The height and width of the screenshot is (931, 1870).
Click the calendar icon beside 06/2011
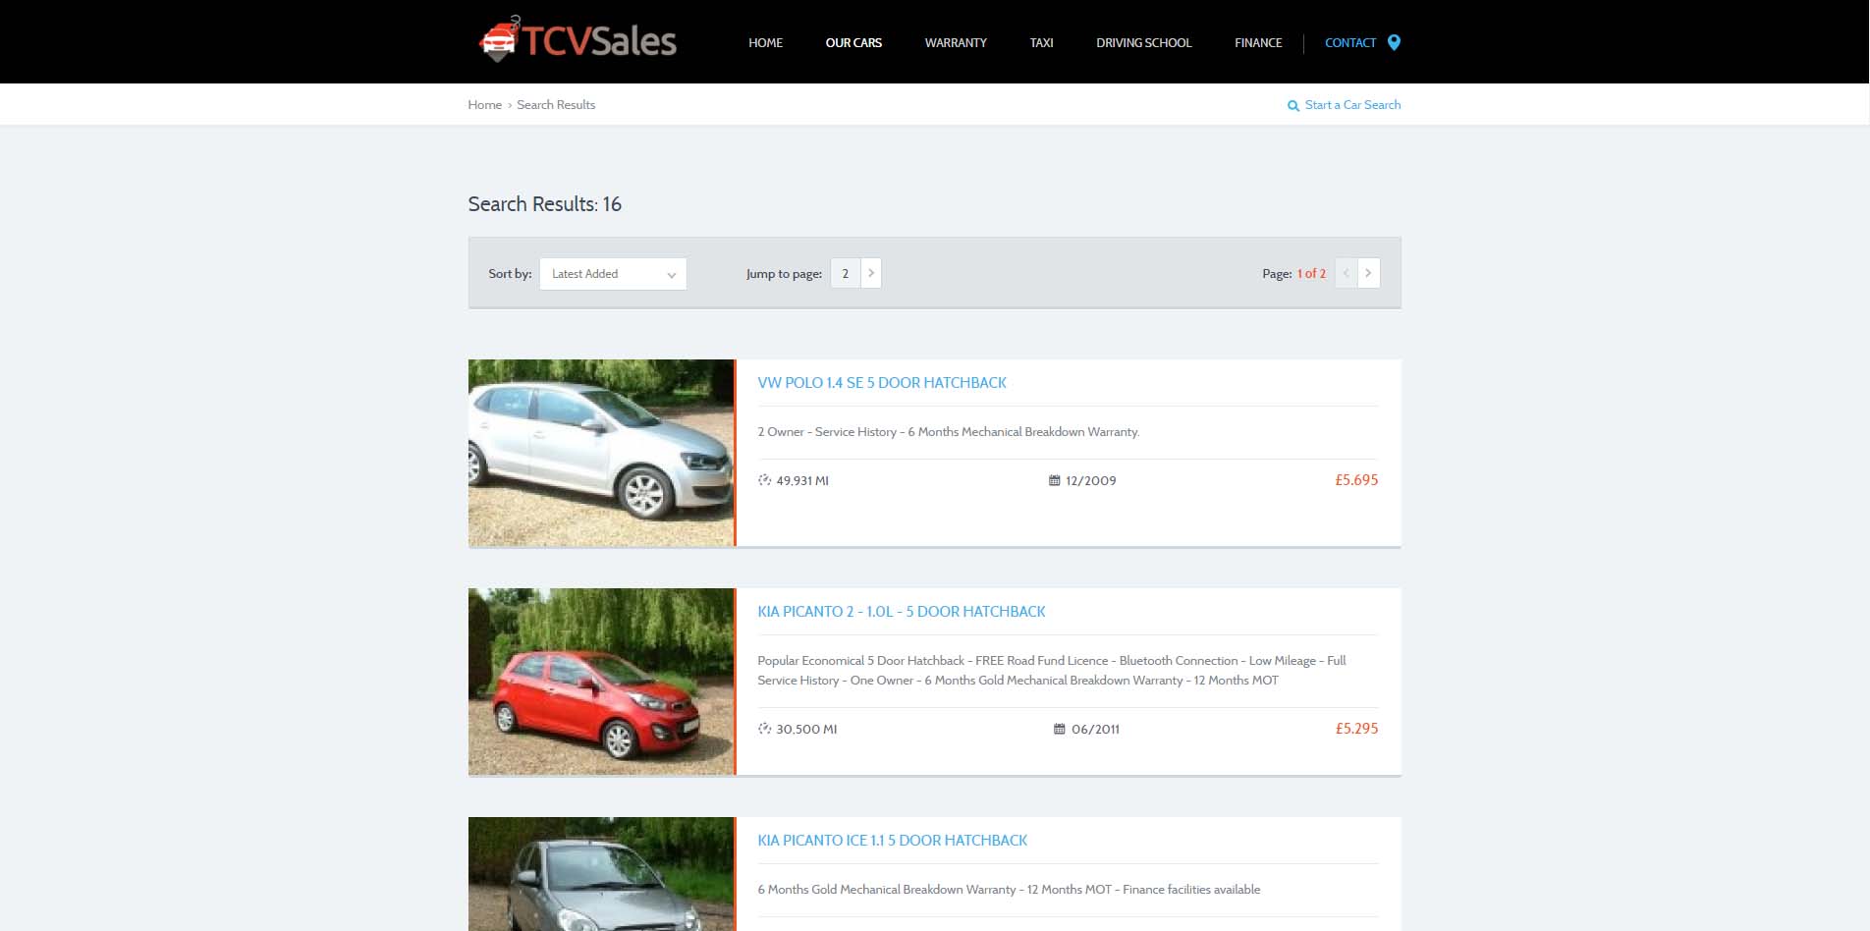pos(1059,729)
